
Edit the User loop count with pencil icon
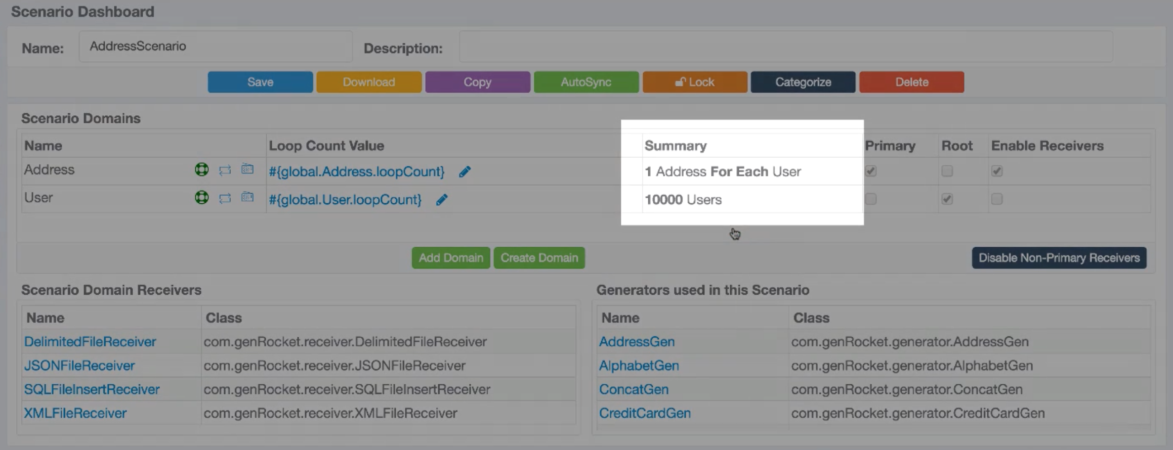click(x=442, y=200)
